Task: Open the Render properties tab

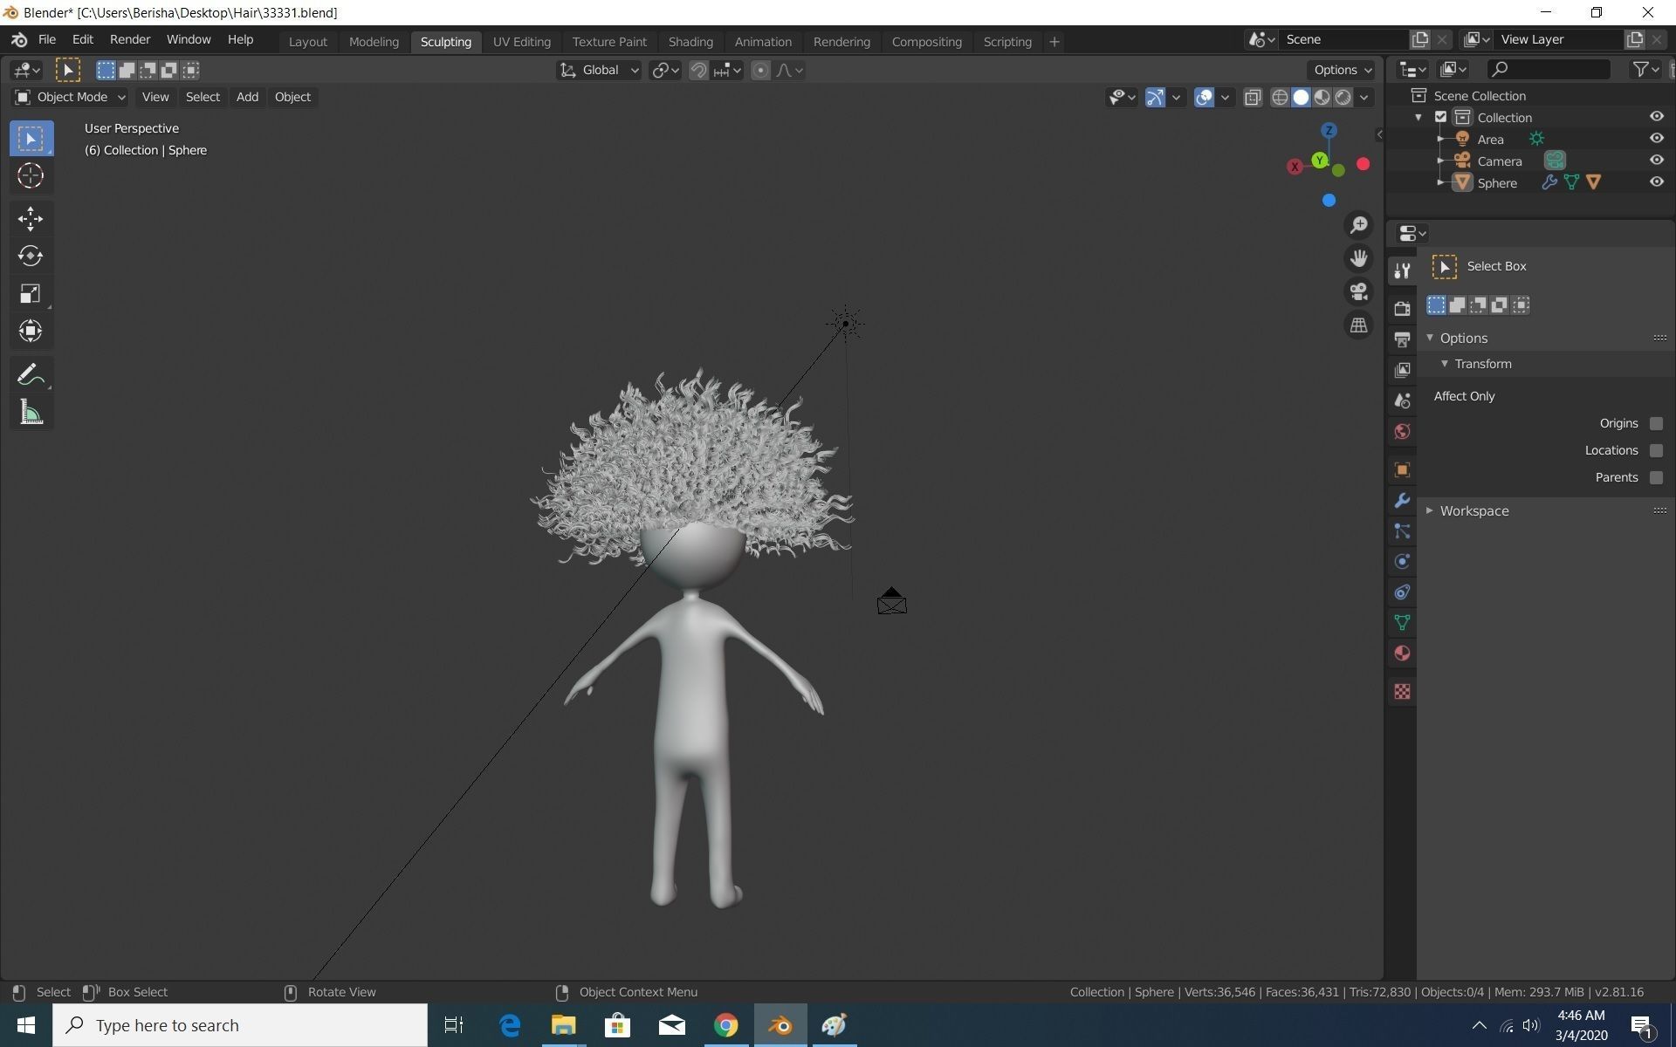Action: 1402,309
